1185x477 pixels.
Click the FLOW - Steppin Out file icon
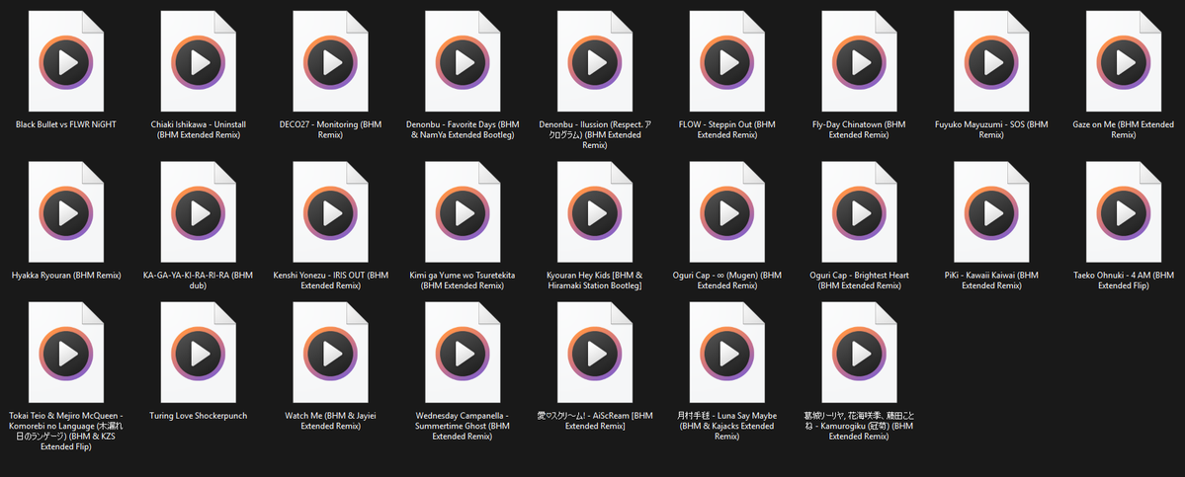click(x=727, y=61)
